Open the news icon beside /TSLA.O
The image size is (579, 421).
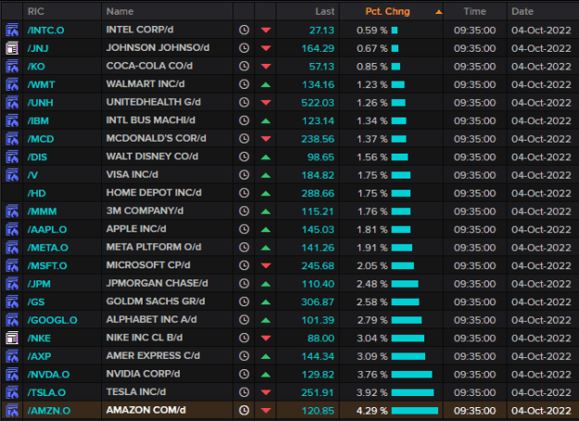click(x=12, y=392)
